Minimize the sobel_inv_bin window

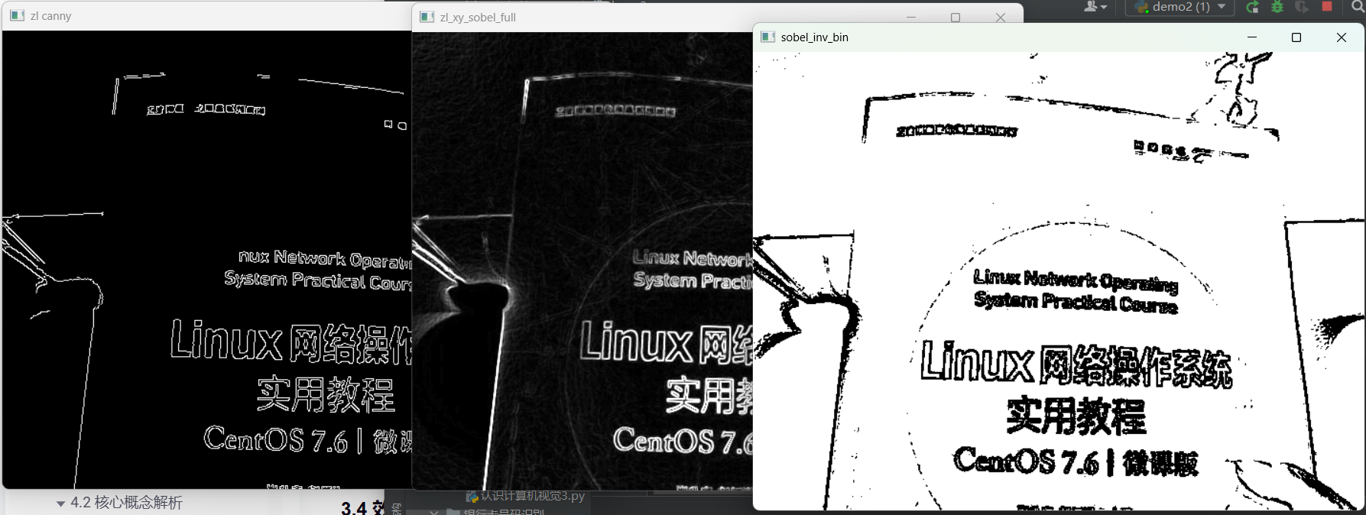[1252, 37]
